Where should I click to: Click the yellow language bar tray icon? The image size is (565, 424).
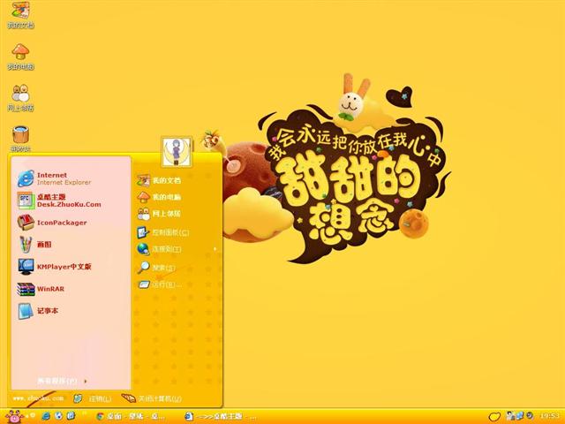coord(494,417)
